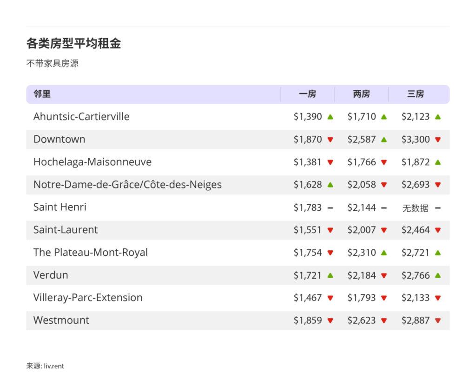Click the $2,693 price value

tap(415, 185)
